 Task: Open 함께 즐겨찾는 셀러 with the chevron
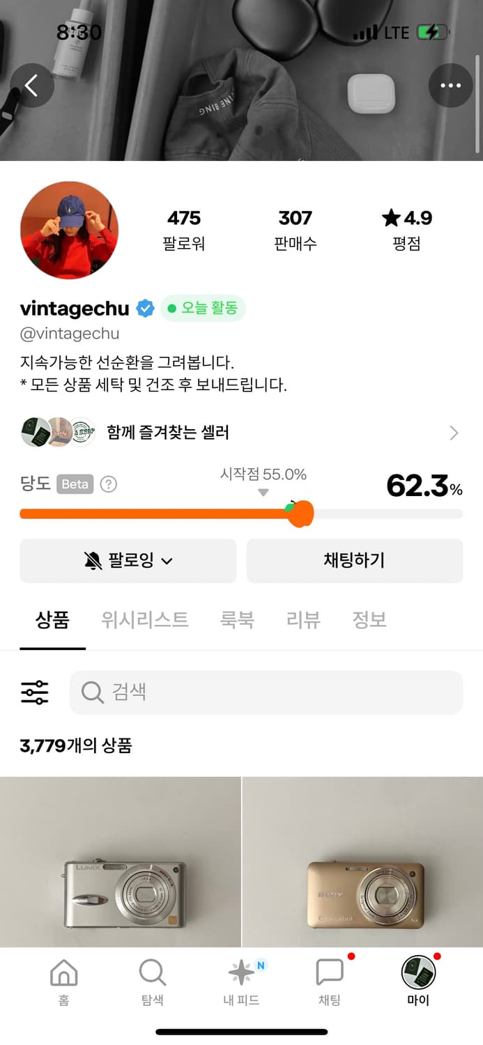[x=454, y=433]
